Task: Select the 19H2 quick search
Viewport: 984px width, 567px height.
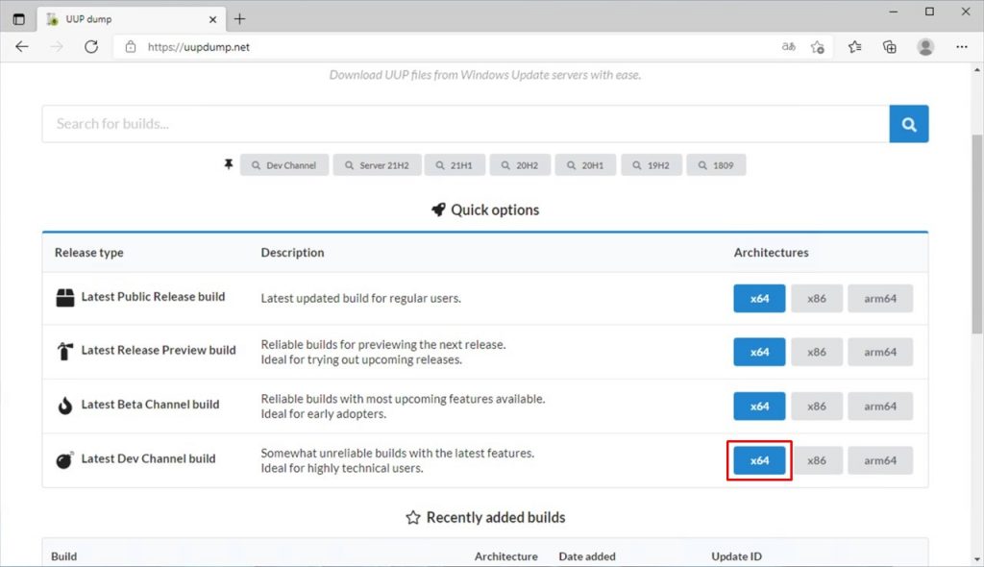Action: tap(652, 165)
